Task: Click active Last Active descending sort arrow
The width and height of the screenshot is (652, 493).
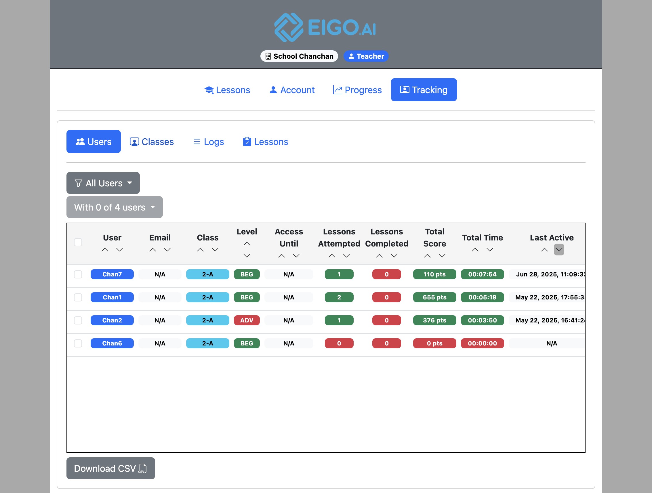Action: [x=559, y=250]
